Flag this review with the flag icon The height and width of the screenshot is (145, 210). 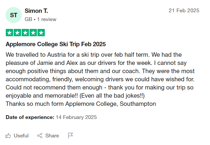(x=70, y=136)
